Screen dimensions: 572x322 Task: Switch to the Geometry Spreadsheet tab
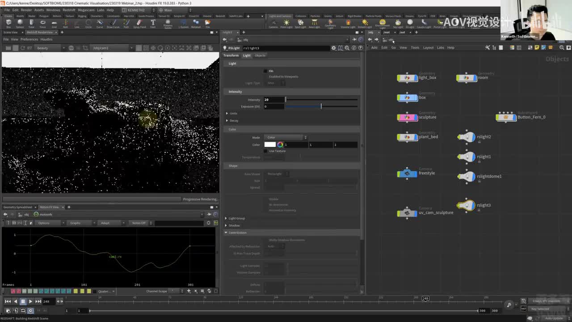point(18,207)
